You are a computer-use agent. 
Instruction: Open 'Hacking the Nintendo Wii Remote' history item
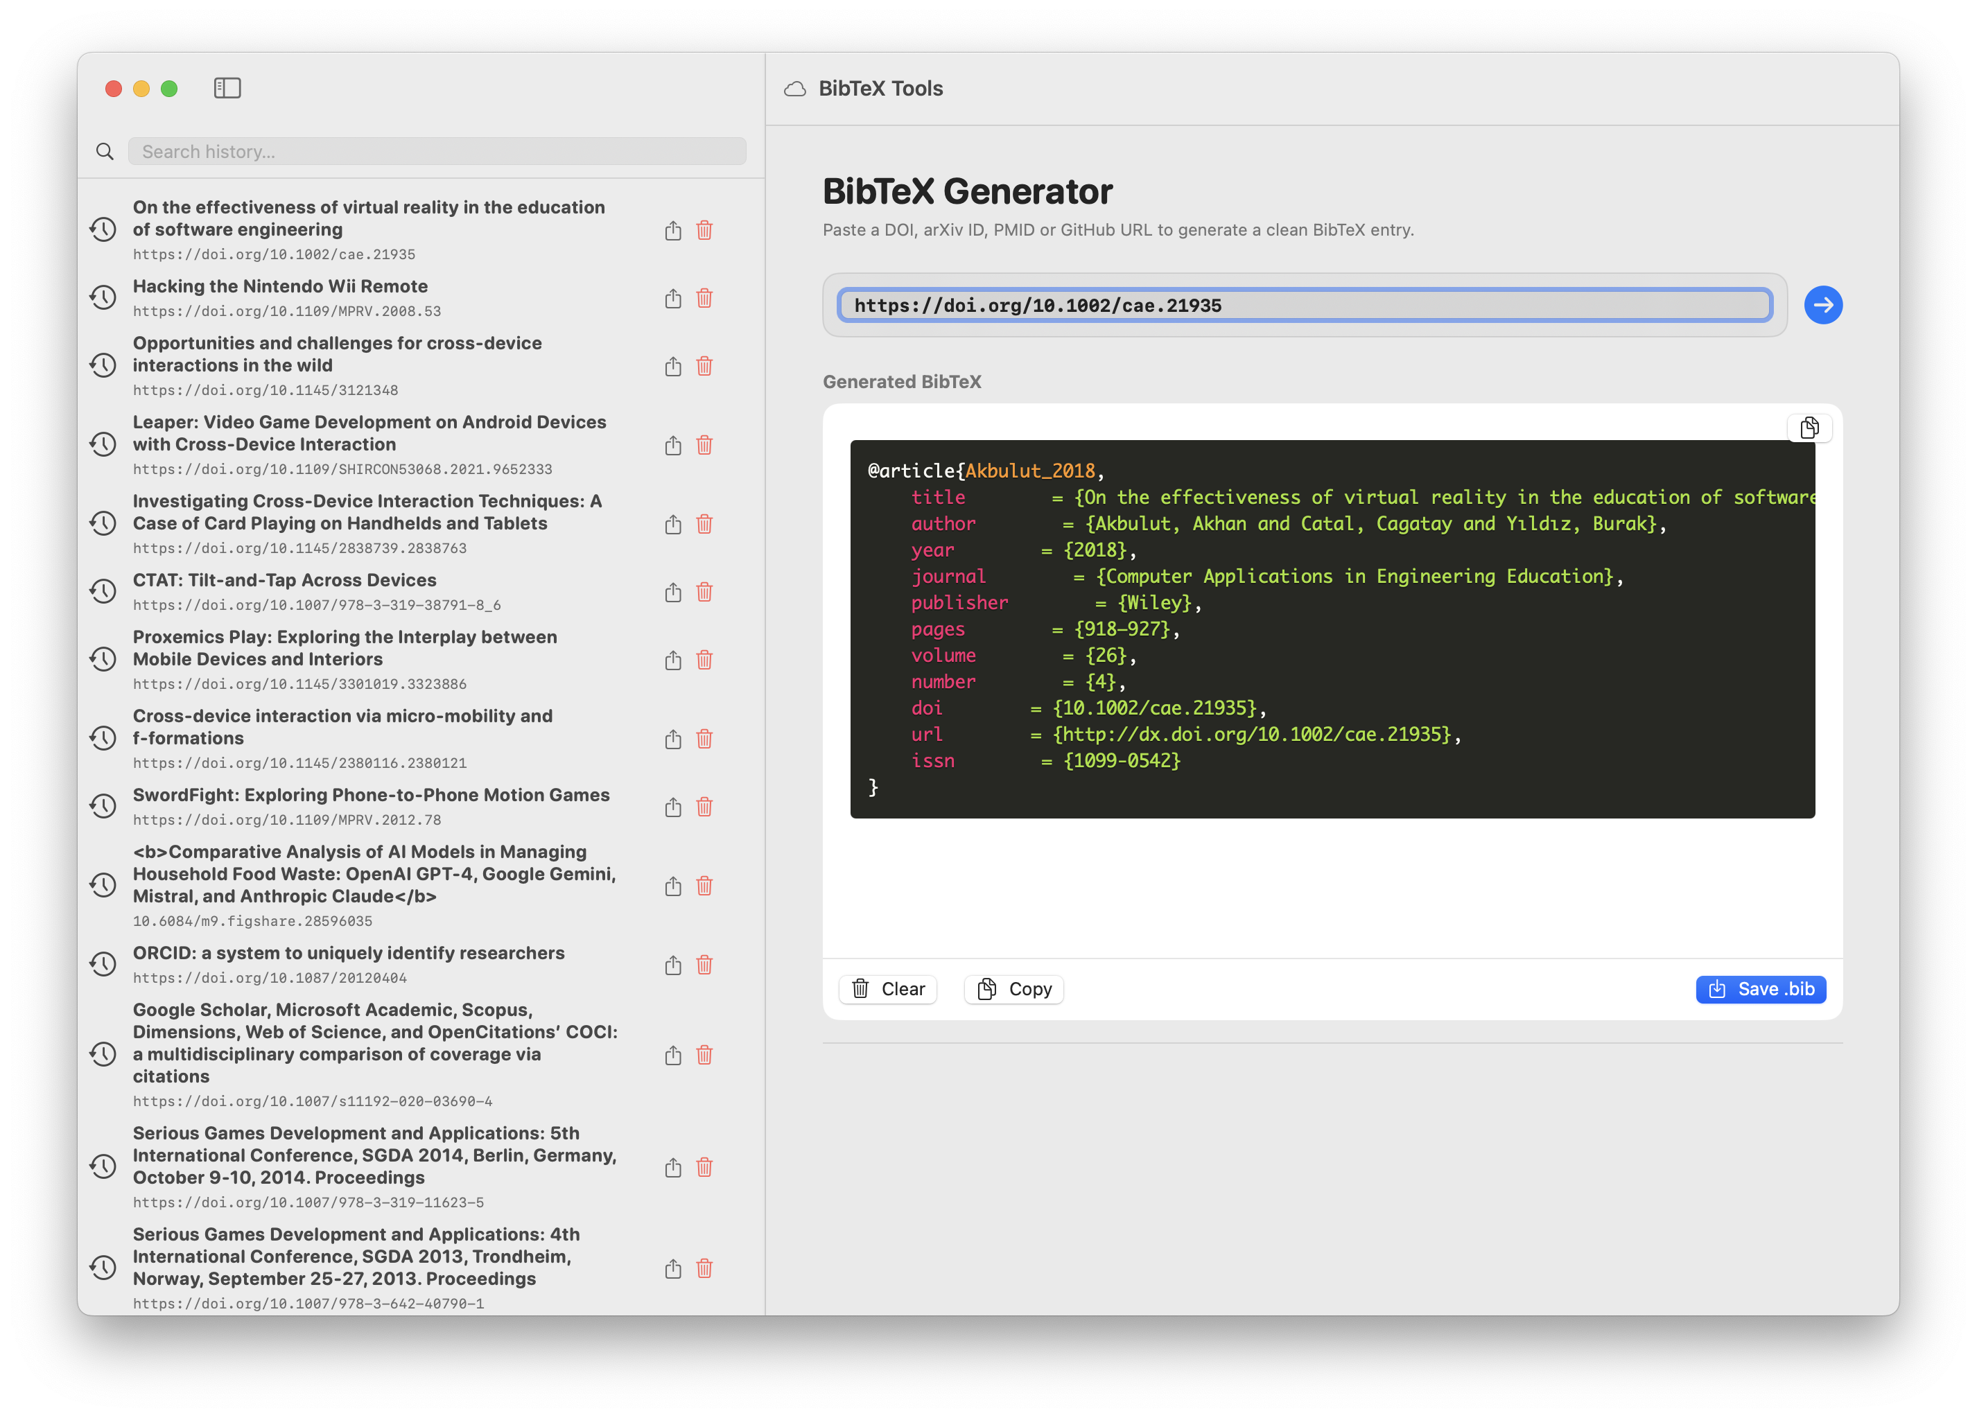tap(280, 286)
